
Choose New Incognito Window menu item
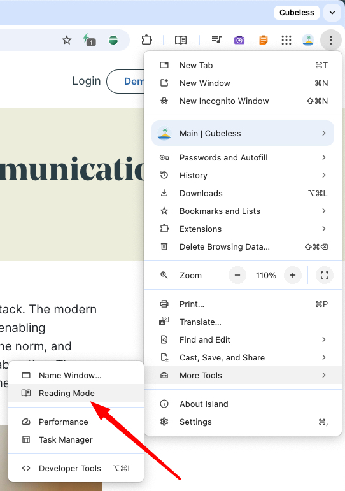[x=243, y=101]
